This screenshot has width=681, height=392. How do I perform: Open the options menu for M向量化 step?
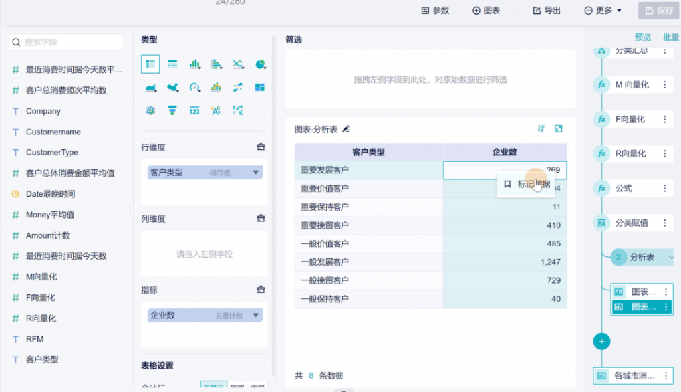point(664,85)
